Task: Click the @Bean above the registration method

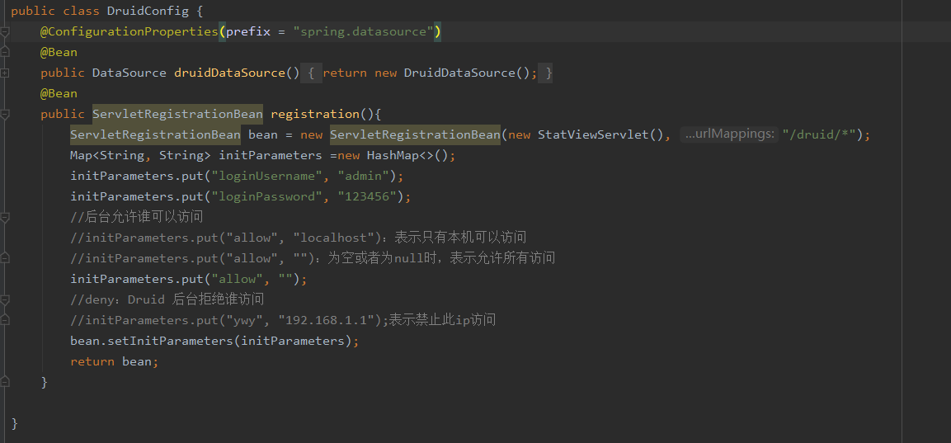Action: 59,93
